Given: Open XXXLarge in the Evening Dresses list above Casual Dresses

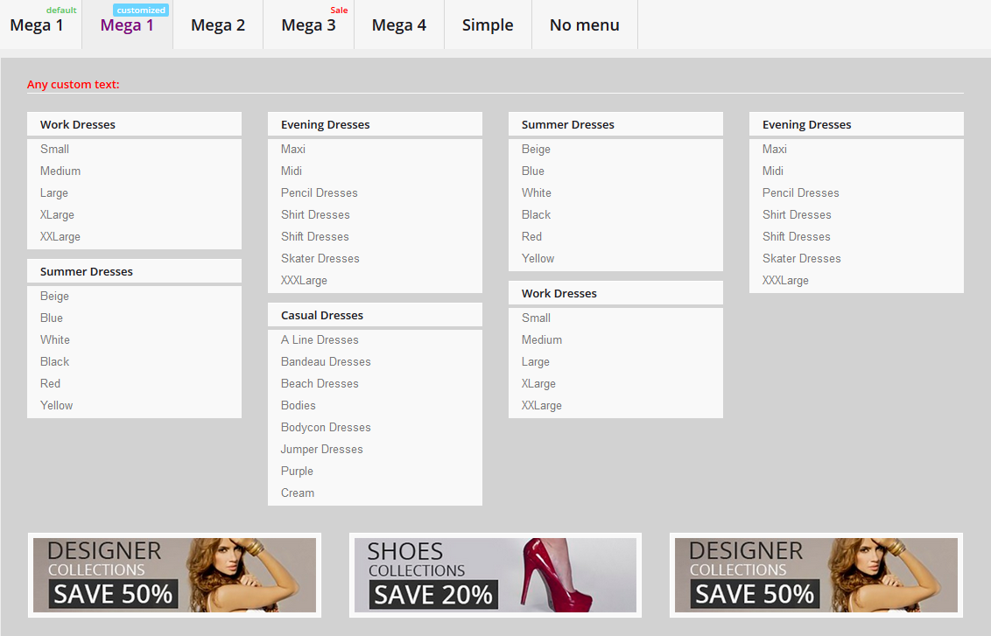Looking at the screenshot, I should coord(305,281).
